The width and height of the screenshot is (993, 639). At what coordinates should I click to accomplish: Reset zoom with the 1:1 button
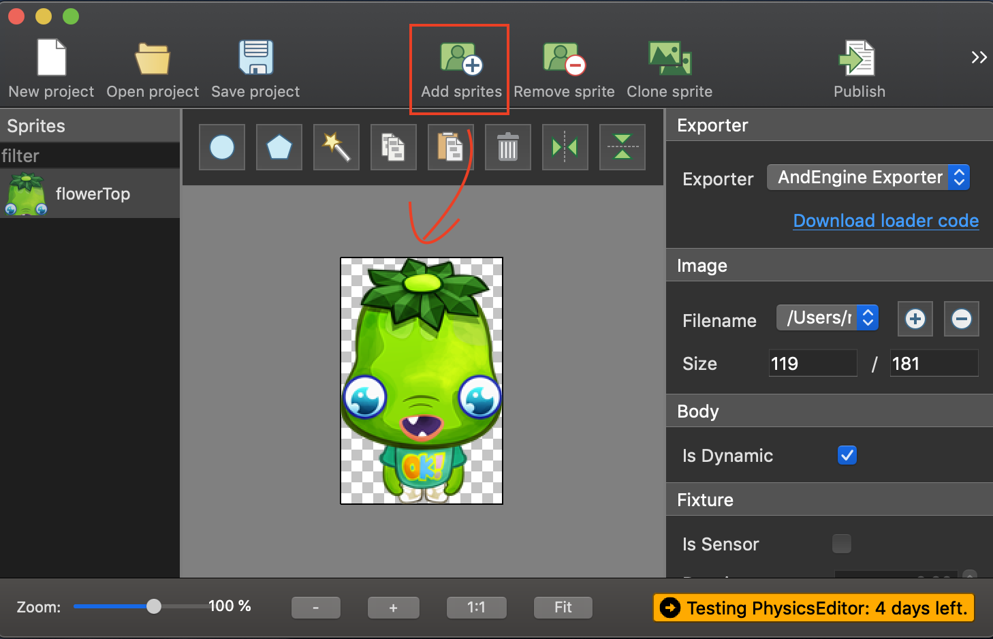point(477,608)
